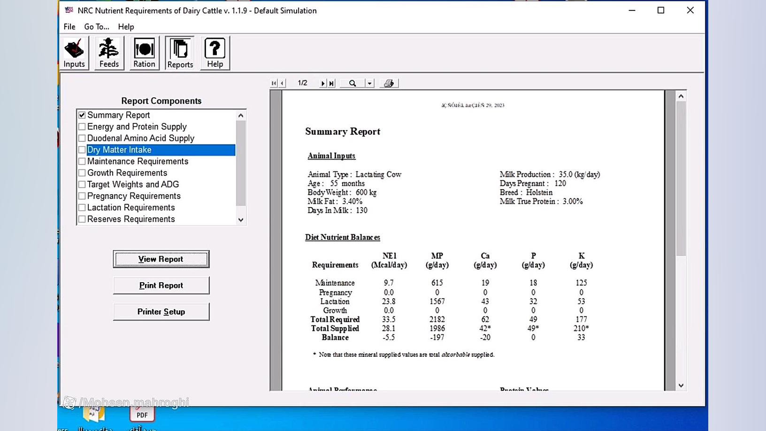The width and height of the screenshot is (766, 431).
Task: Click the Summary Report heading in preview
Action: 343,131
